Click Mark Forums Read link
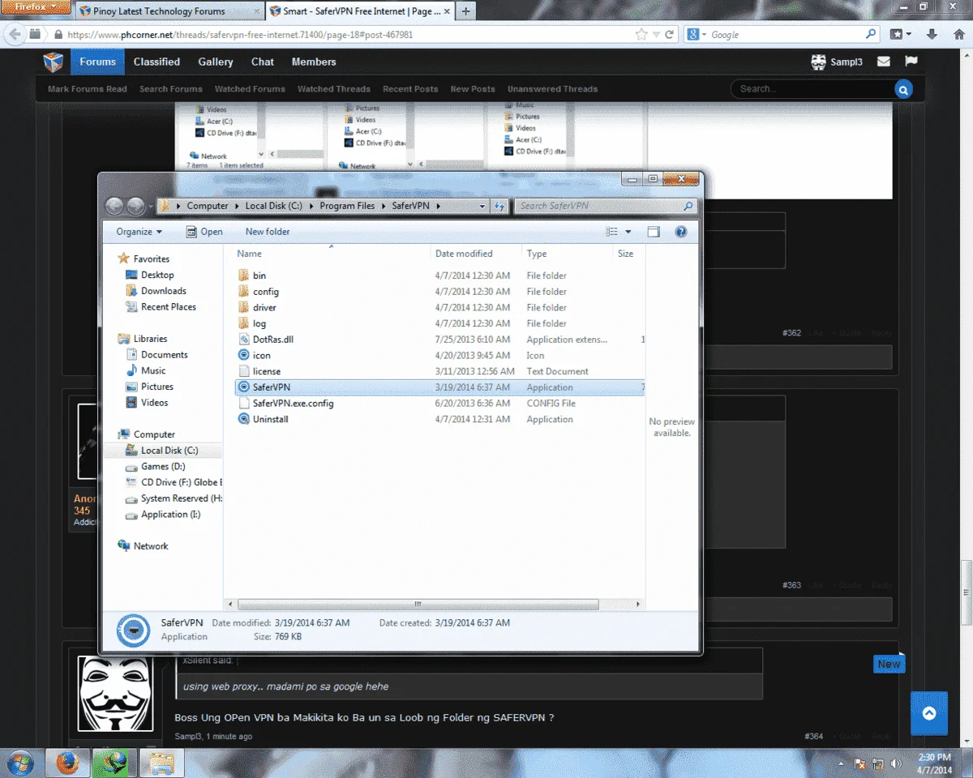The width and height of the screenshot is (973, 778). point(88,89)
